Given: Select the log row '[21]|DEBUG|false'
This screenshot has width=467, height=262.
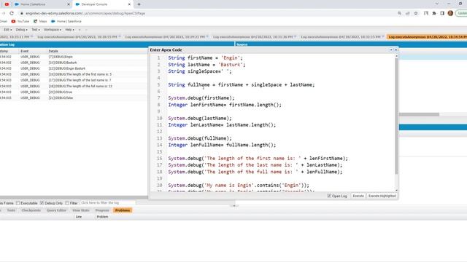Looking at the screenshot, I should coord(74,98).
